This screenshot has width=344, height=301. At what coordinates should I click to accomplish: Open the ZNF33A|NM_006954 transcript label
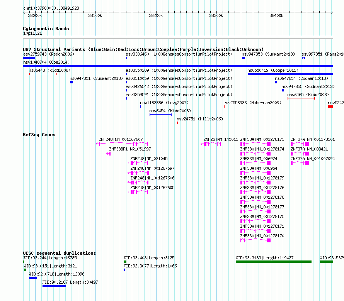tap(259, 168)
